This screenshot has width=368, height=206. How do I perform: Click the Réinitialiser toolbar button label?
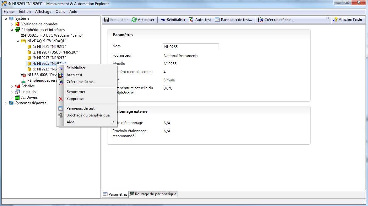click(x=176, y=20)
